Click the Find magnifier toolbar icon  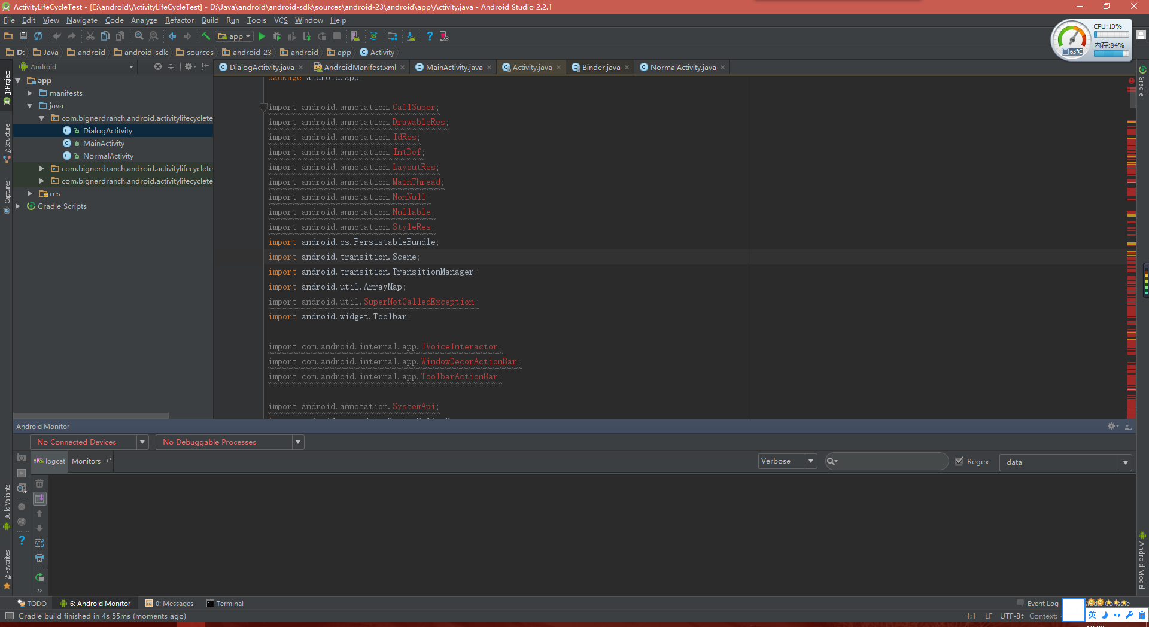pyautogui.click(x=139, y=36)
